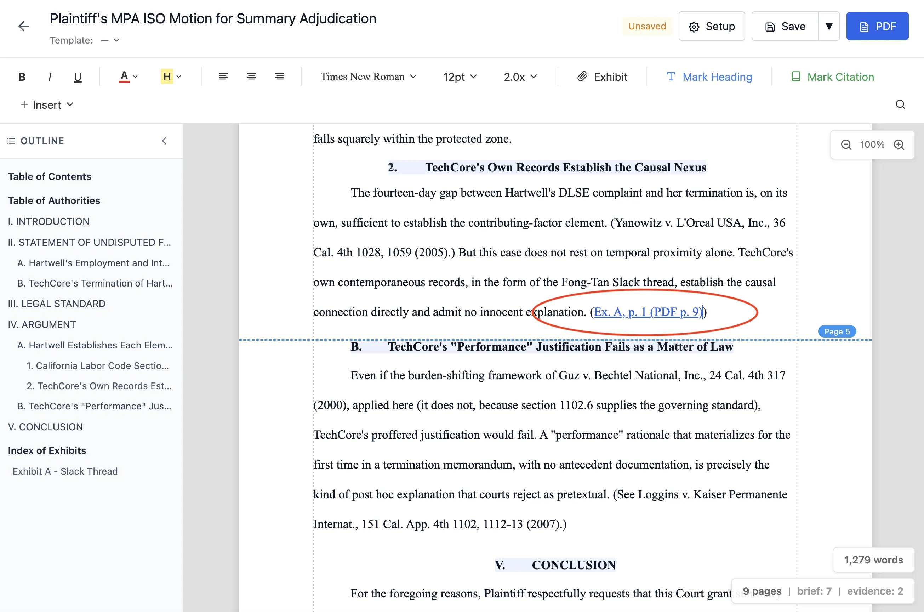Open the text color picker
924x612 pixels.
point(128,76)
